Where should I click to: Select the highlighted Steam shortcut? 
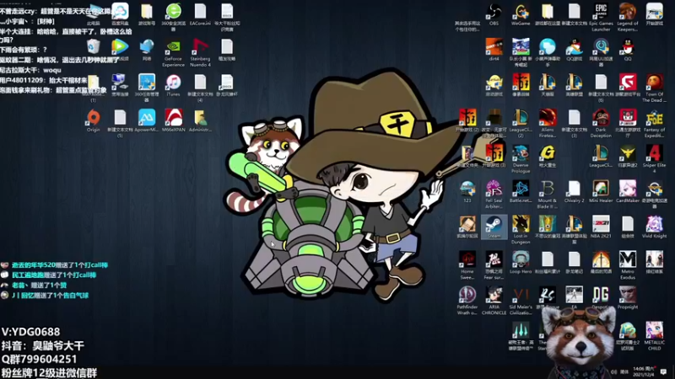pyautogui.click(x=494, y=227)
